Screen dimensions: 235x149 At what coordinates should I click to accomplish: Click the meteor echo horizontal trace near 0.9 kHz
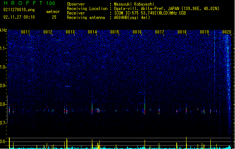[x=68, y=86]
